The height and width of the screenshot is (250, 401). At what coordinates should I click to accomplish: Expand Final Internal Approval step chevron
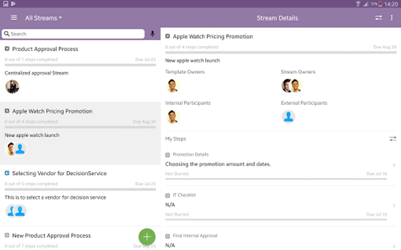coord(394,246)
